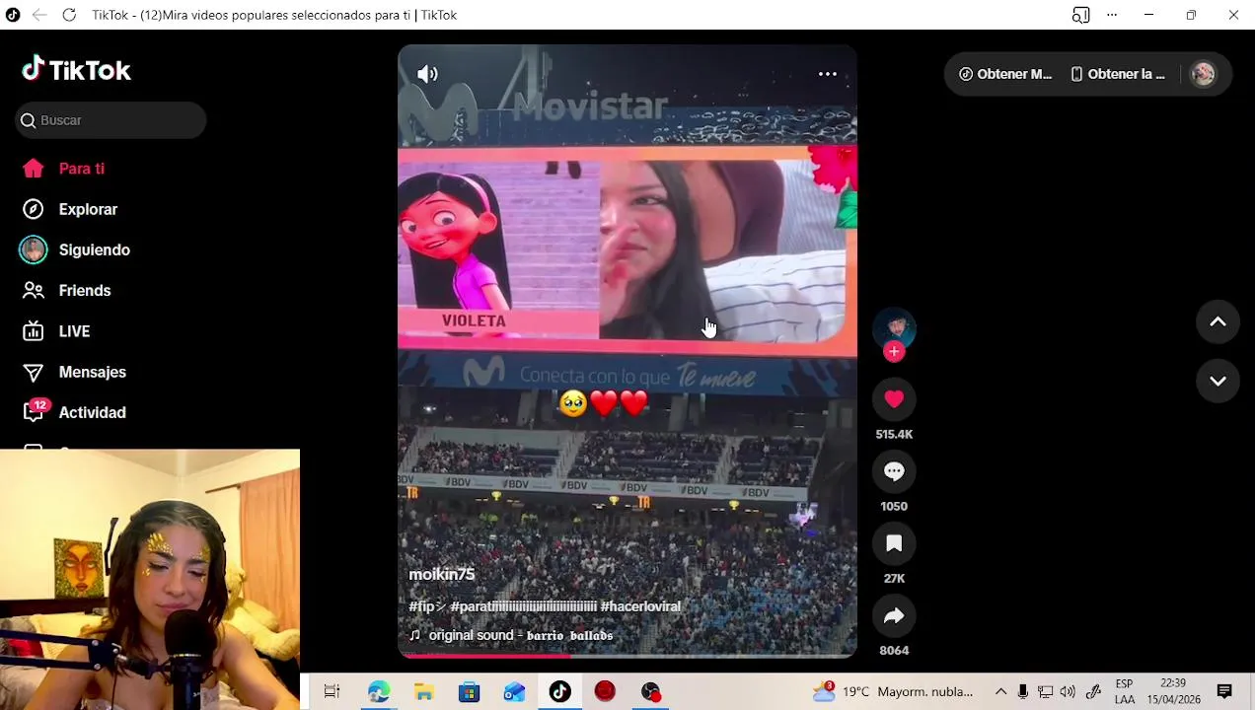
Task: Like the video with the heart icon
Action: click(x=894, y=398)
